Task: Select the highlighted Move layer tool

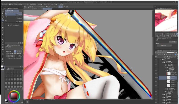Action: (x=3, y=20)
